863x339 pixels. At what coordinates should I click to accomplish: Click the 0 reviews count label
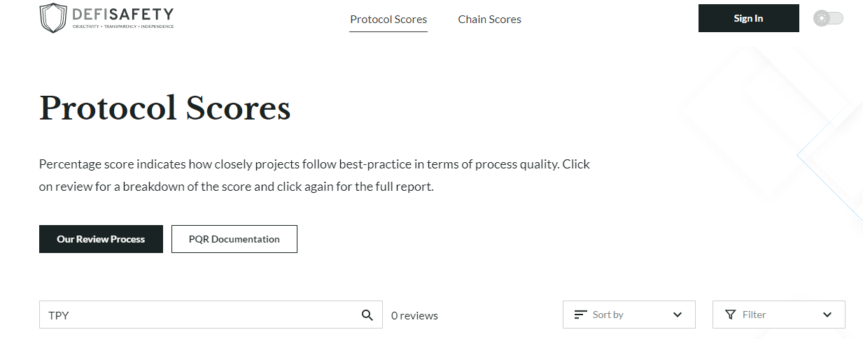tap(414, 315)
